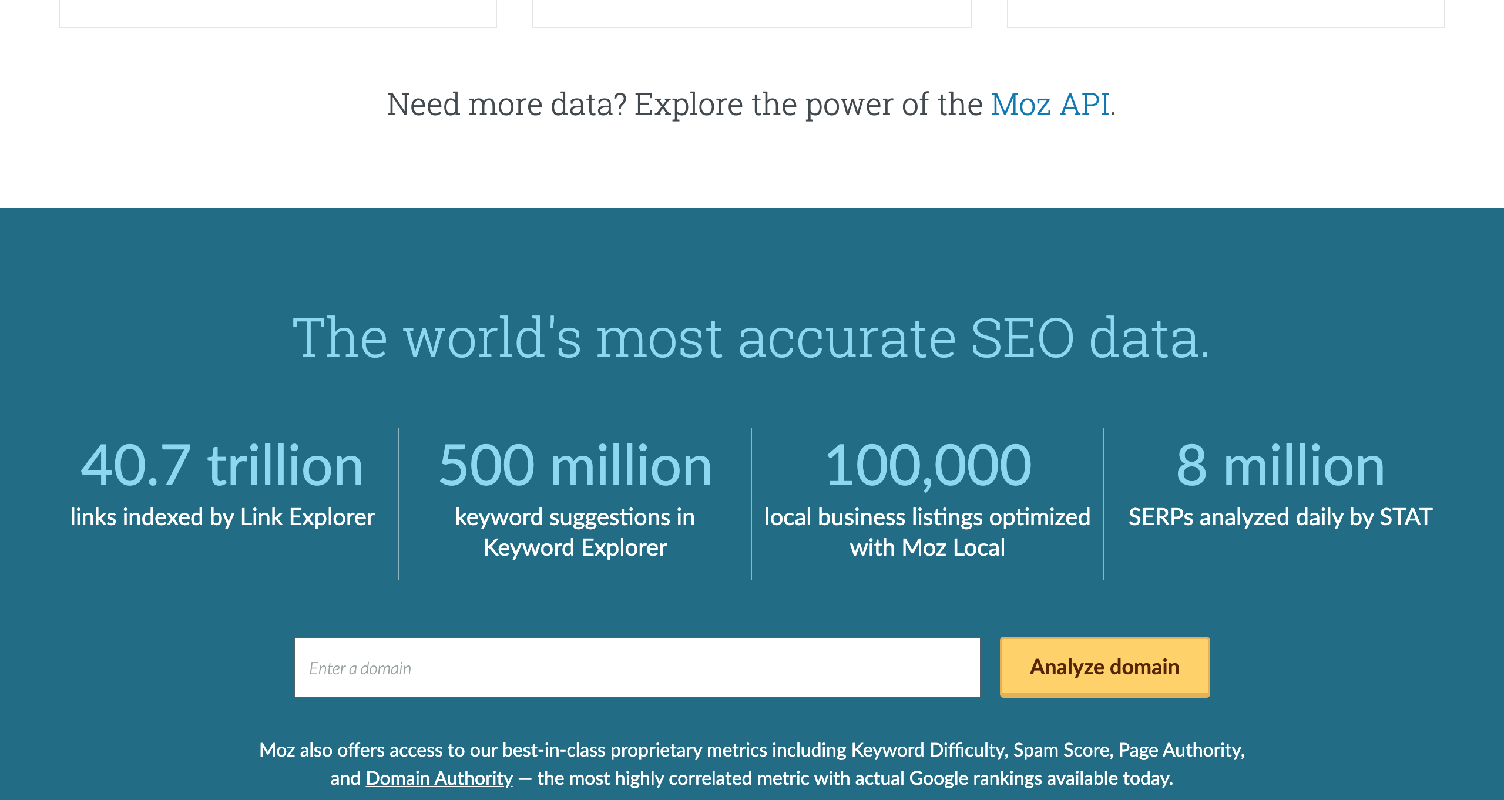1504x800 pixels.
Task: Click the Enter a domain field
Action: point(637,667)
